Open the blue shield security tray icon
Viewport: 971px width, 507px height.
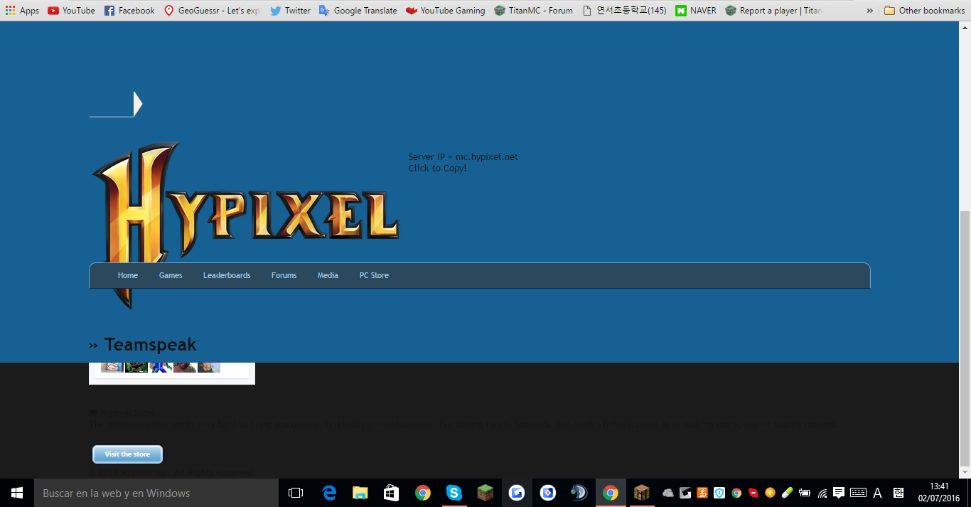click(x=719, y=493)
